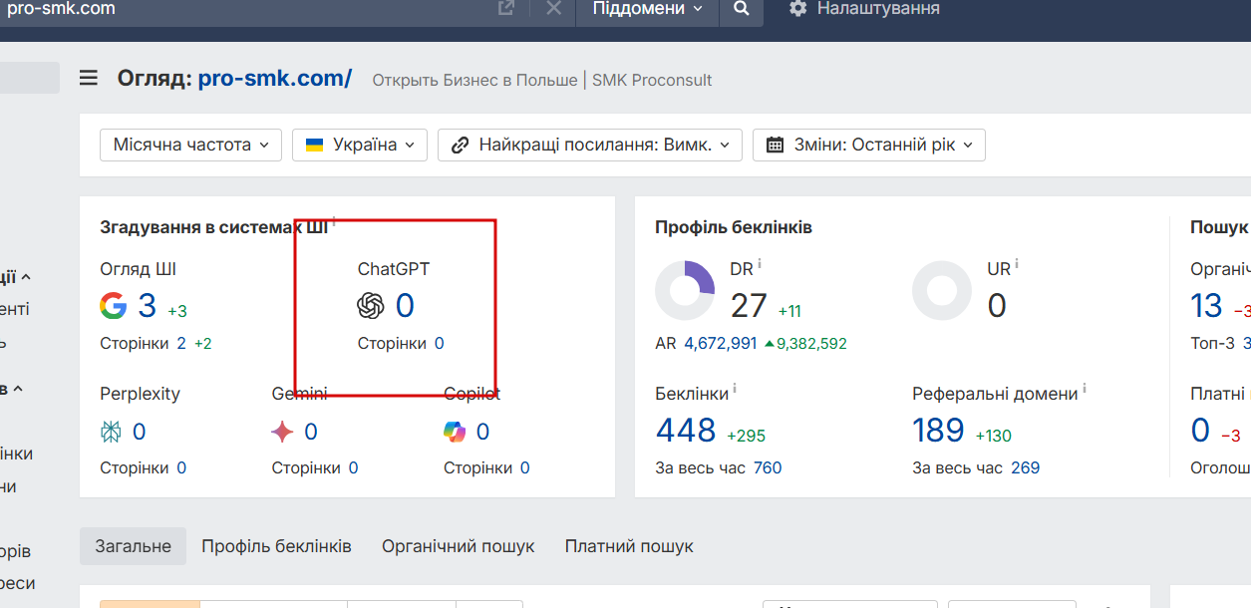Viewport: 1251px width, 608px height.
Task: Click the 448 backlinks count link
Action: tap(686, 431)
